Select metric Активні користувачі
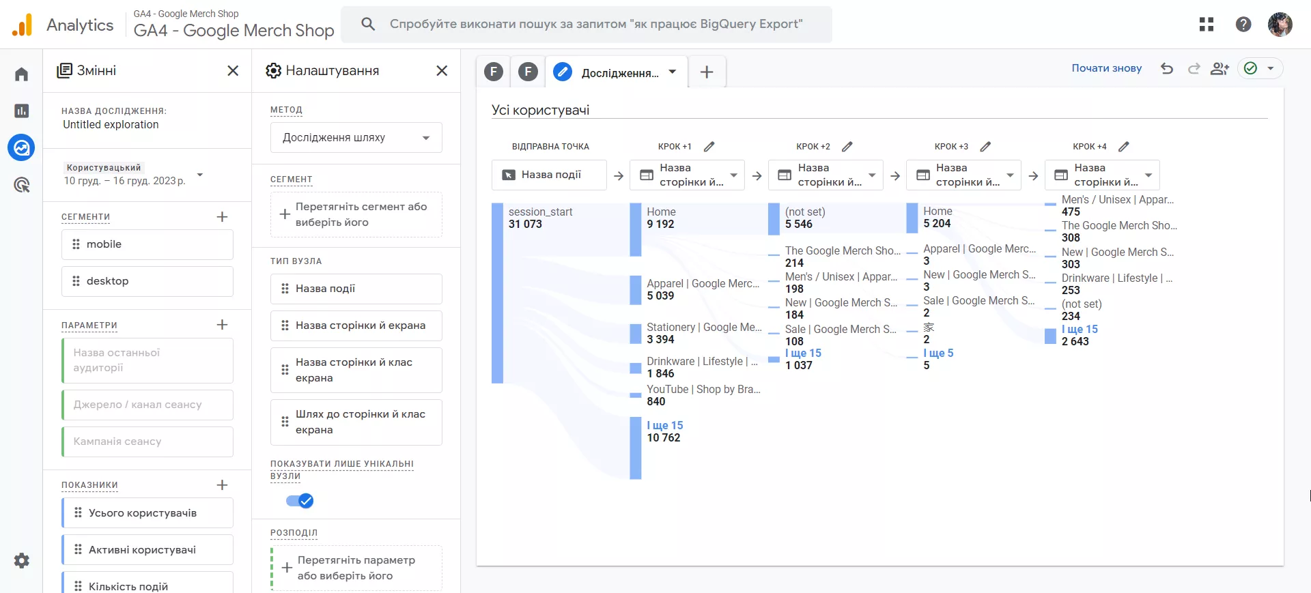The width and height of the screenshot is (1311, 593). [147, 550]
